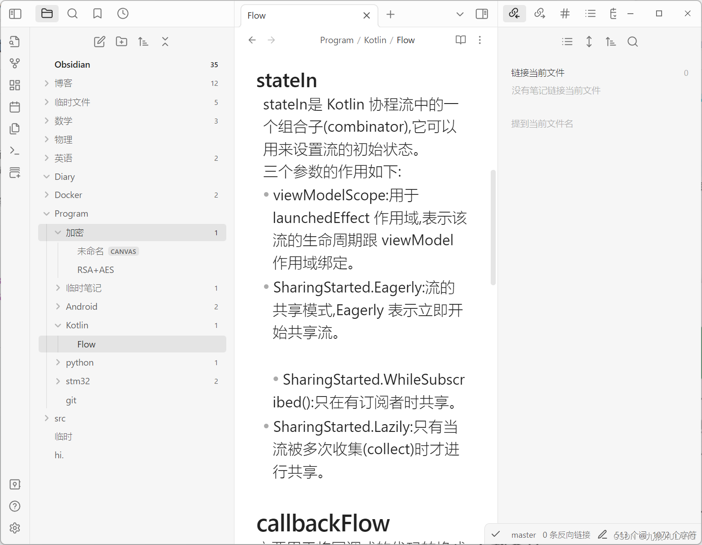Image resolution: width=702 pixels, height=545 pixels.
Task: Select the outline tab in right sidebar
Action: coord(590,14)
